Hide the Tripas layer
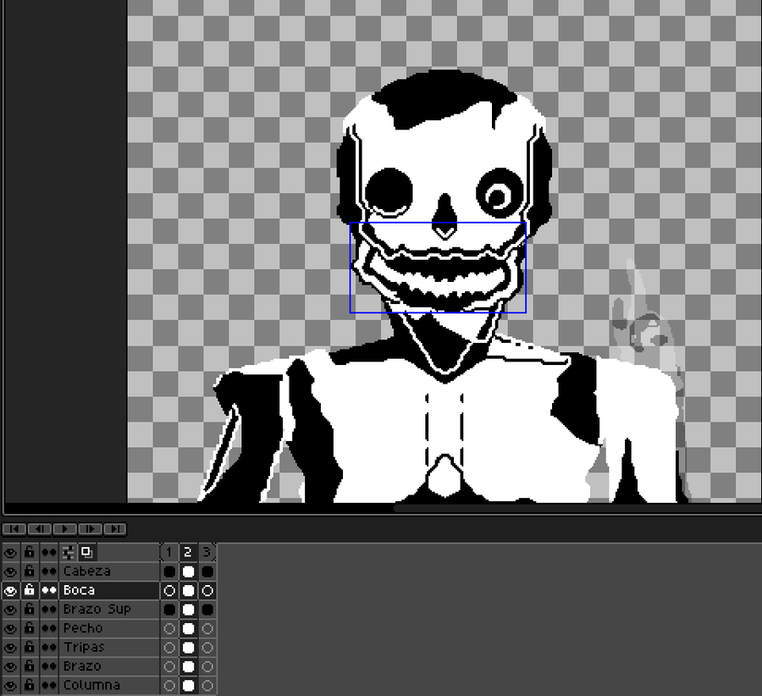Viewport: 762px width, 696px height. pyautogui.click(x=10, y=647)
